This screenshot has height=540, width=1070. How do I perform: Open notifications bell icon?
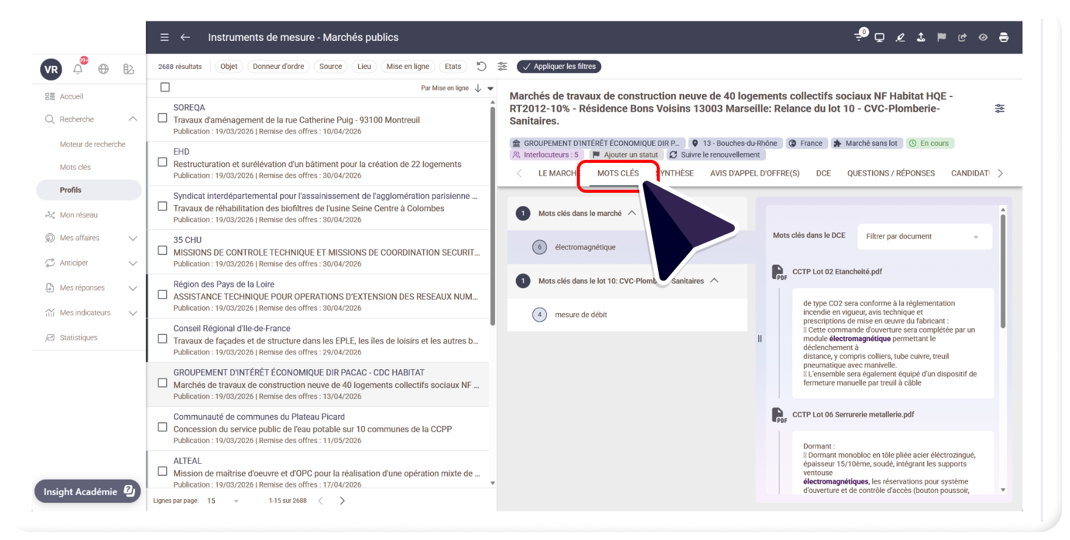[x=78, y=69]
